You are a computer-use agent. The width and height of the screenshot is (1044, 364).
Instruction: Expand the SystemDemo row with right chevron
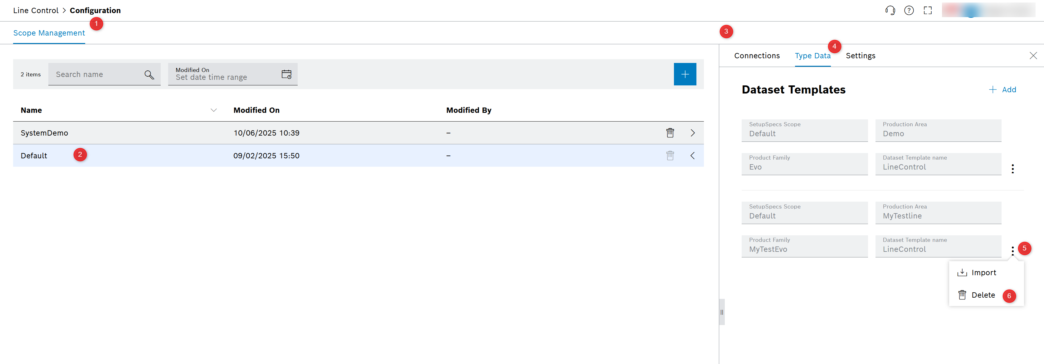pos(693,133)
